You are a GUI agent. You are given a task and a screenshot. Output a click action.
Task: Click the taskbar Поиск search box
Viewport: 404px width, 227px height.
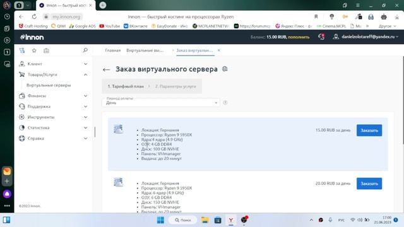(182, 220)
